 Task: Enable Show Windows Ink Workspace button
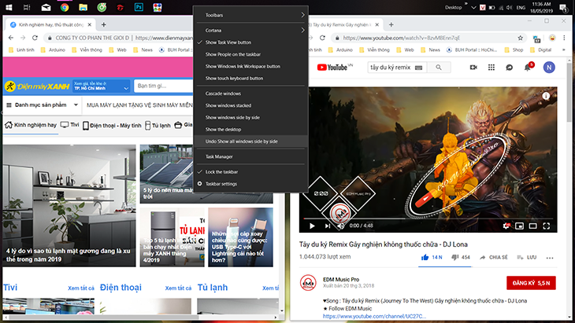251,66
